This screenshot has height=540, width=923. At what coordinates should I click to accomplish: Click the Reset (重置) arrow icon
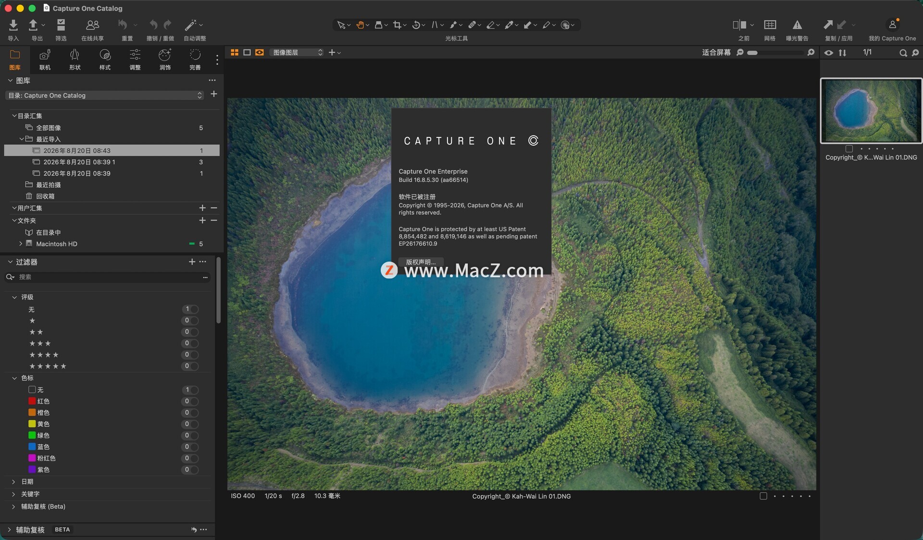click(x=123, y=25)
